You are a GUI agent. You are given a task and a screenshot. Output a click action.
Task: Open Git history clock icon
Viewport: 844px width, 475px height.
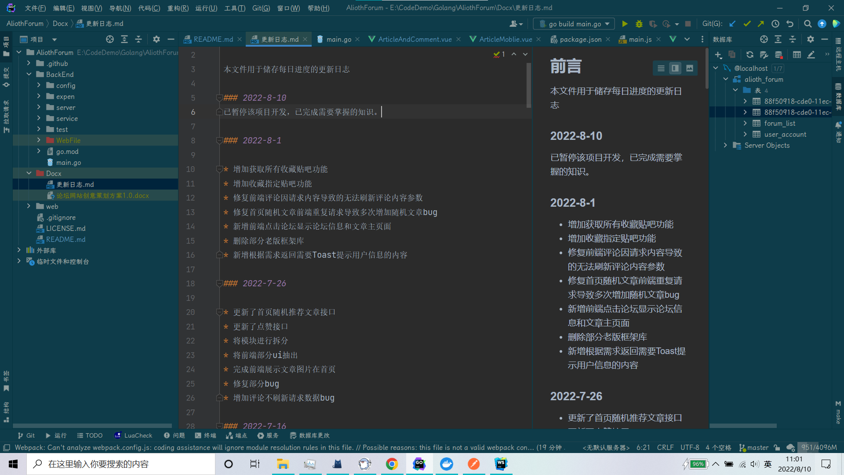point(775,24)
